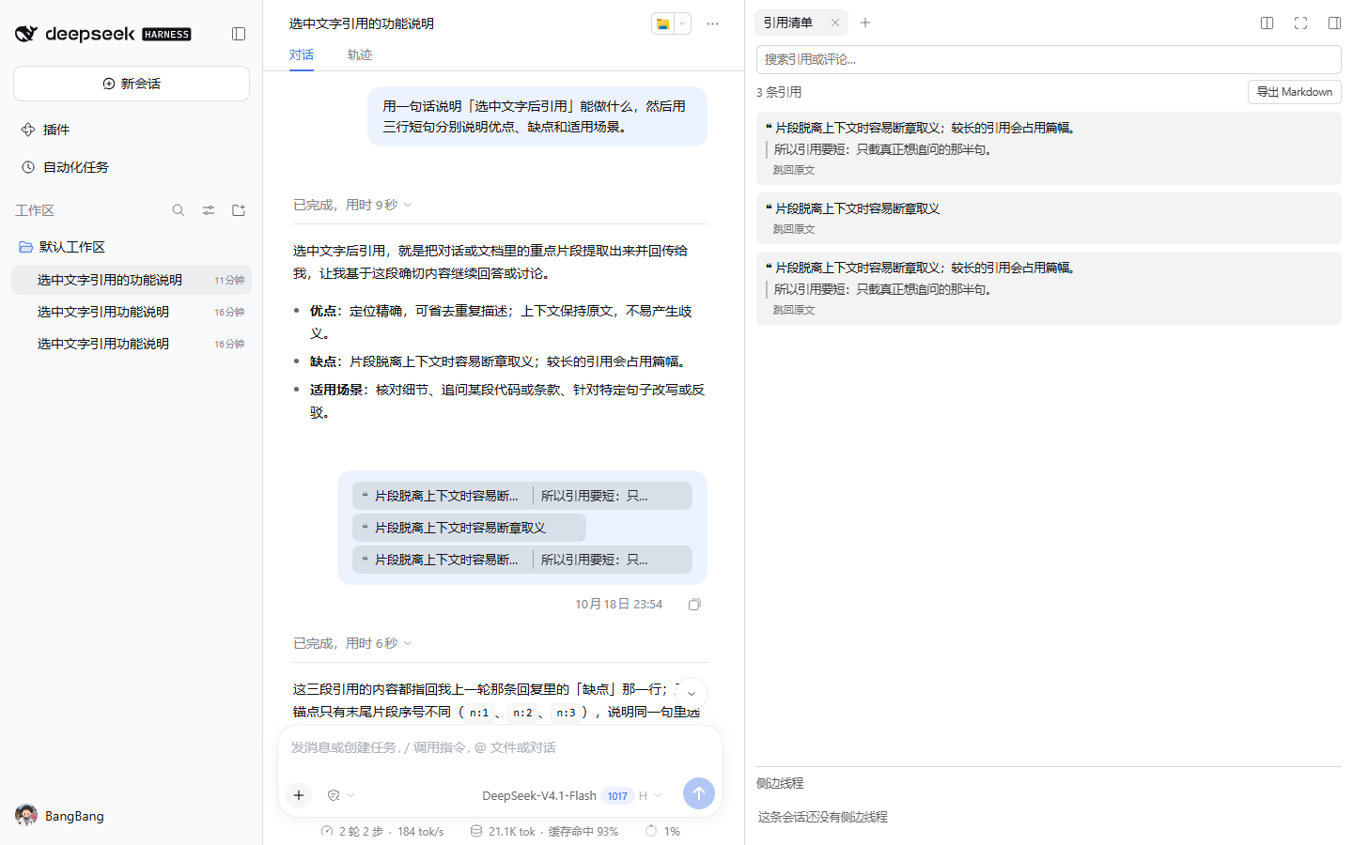
Task: Toggle split view layout icon
Action: (x=1267, y=23)
